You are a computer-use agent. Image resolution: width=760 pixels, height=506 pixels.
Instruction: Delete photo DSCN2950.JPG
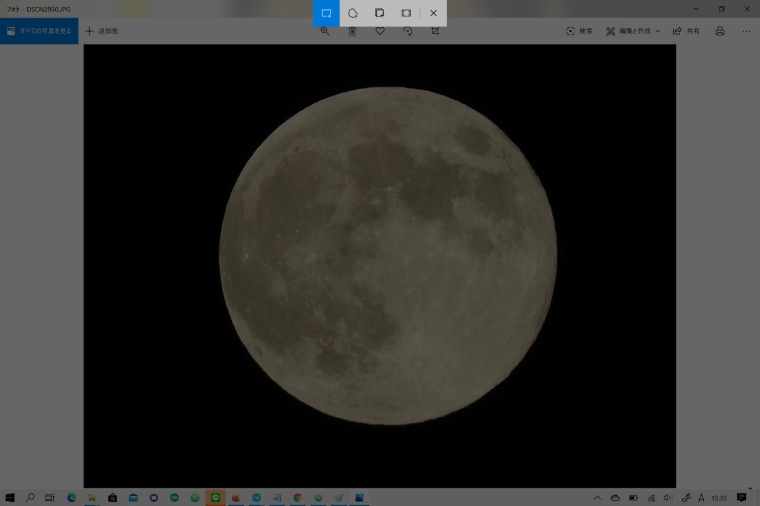[x=353, y=30]
